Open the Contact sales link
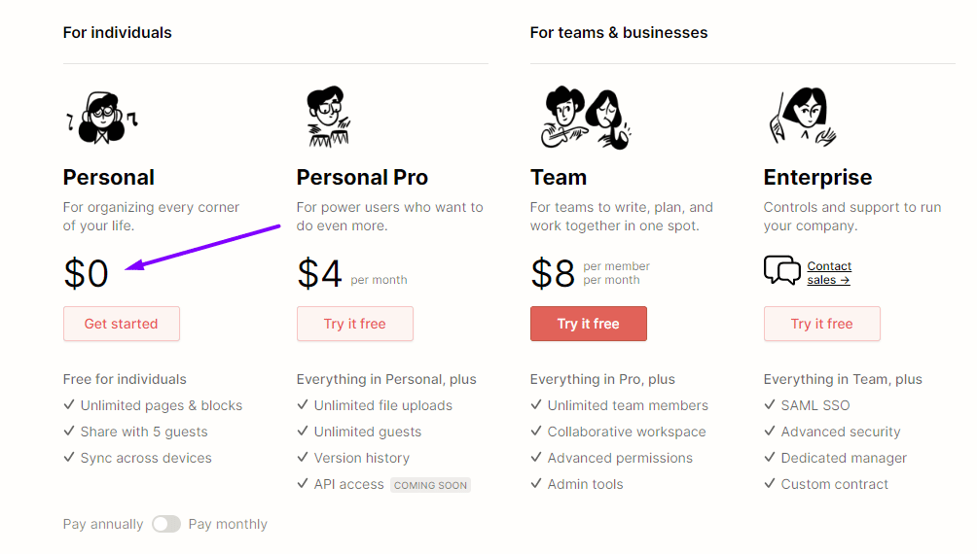 pos(829,273)
